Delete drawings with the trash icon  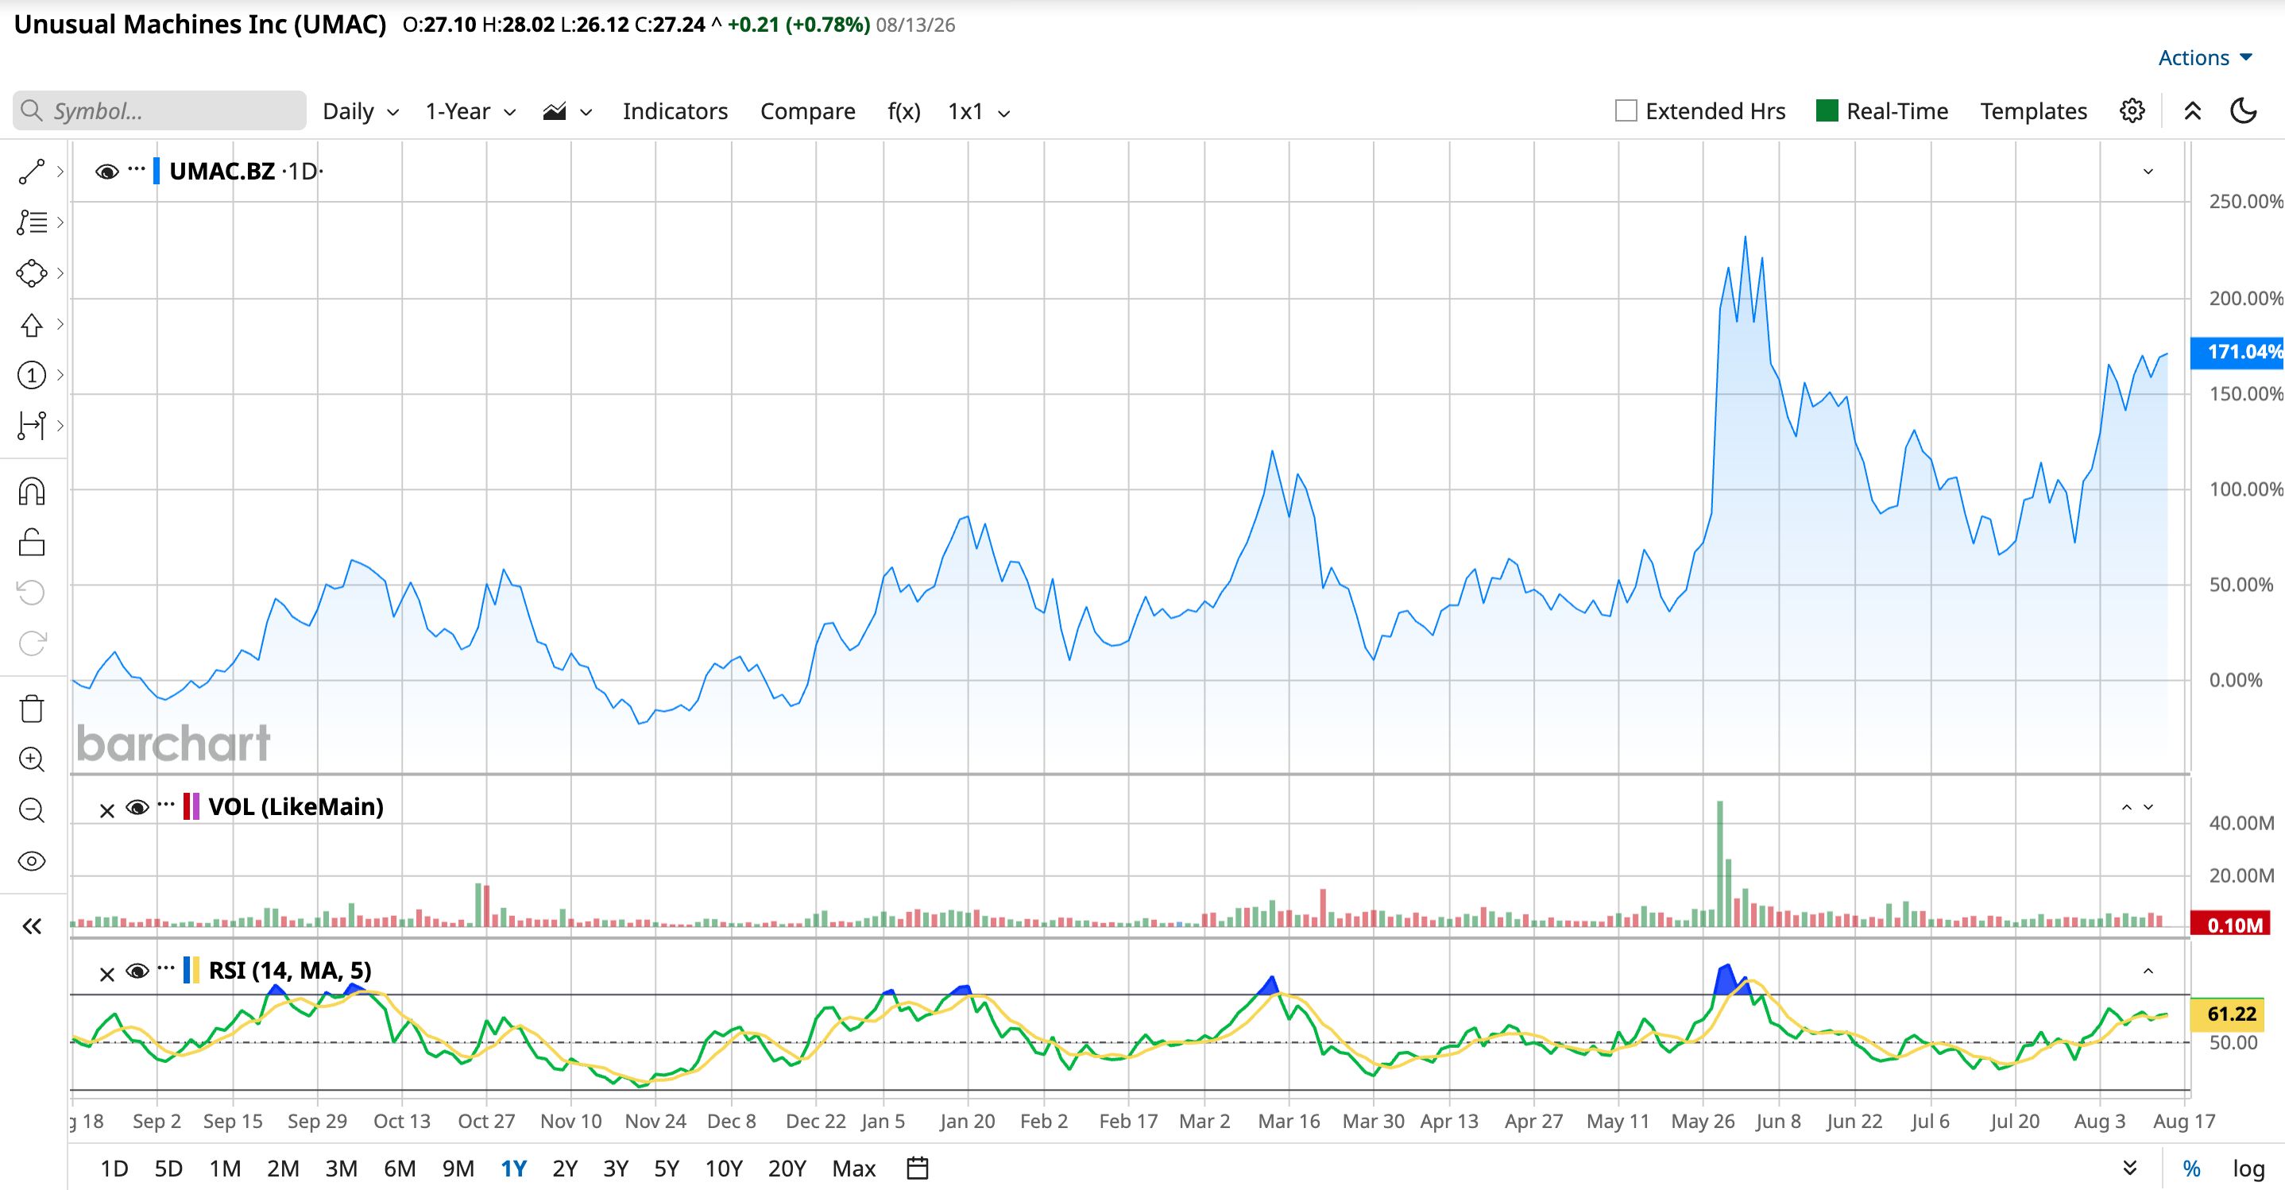32,709
